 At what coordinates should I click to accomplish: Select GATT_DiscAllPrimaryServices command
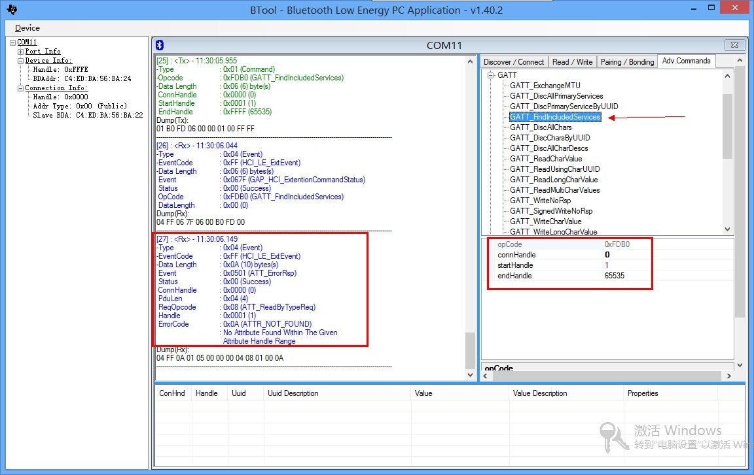pos(556,96)
